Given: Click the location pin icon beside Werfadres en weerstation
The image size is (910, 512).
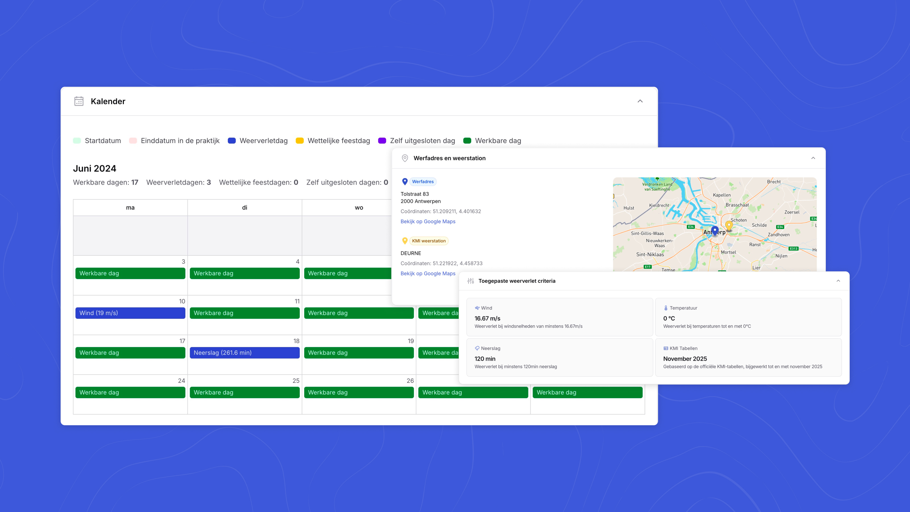Looking at the screenshot, I should tap(405, 158).
